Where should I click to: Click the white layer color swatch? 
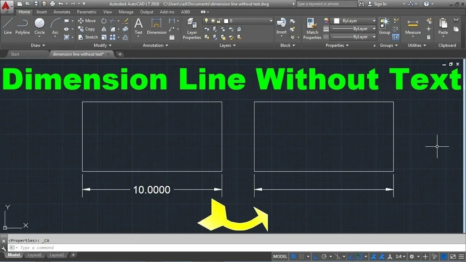(226, 21)
